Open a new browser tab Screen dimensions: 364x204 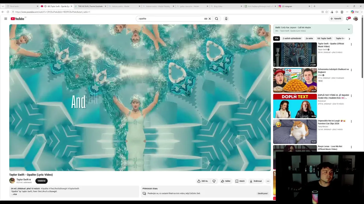click(x=315, y=6)
